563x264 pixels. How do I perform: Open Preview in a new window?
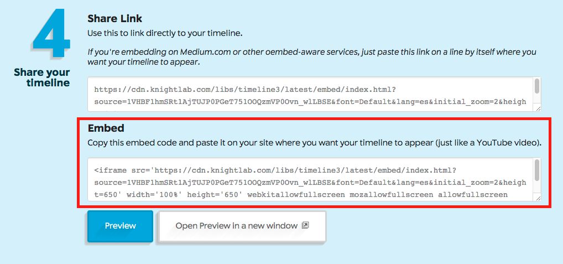[x=242, y=226]
